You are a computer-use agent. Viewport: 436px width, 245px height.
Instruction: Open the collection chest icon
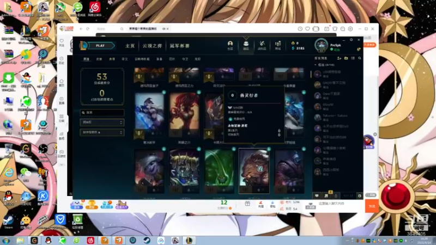click(x=246, y=45)
